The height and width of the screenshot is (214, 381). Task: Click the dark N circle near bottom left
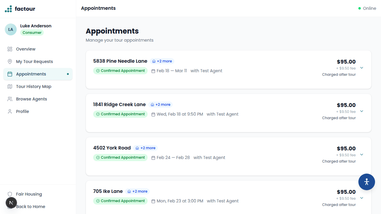(11, 202)
